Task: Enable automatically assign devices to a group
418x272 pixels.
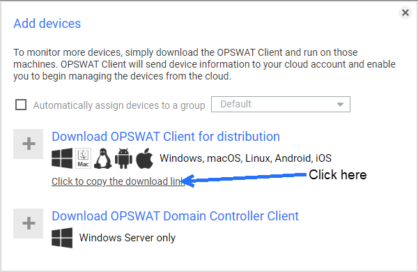Action: click(x=21, y=105)
